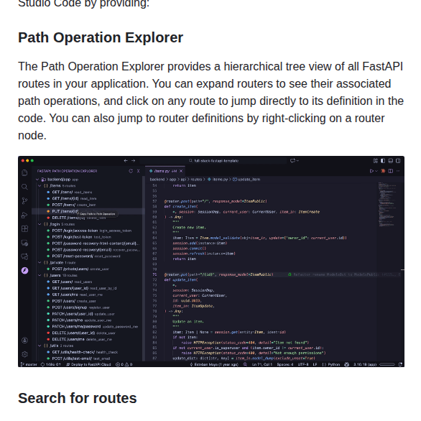421x421 pixels.
Task: Click Ln 71, Col 1 in status bar
Action: click(262, 364)
